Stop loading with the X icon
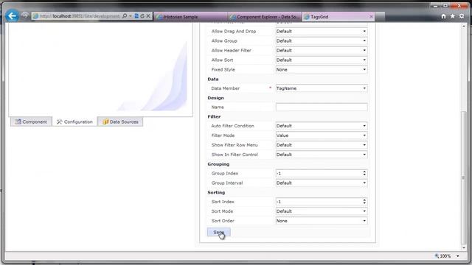 click(148, 16)
